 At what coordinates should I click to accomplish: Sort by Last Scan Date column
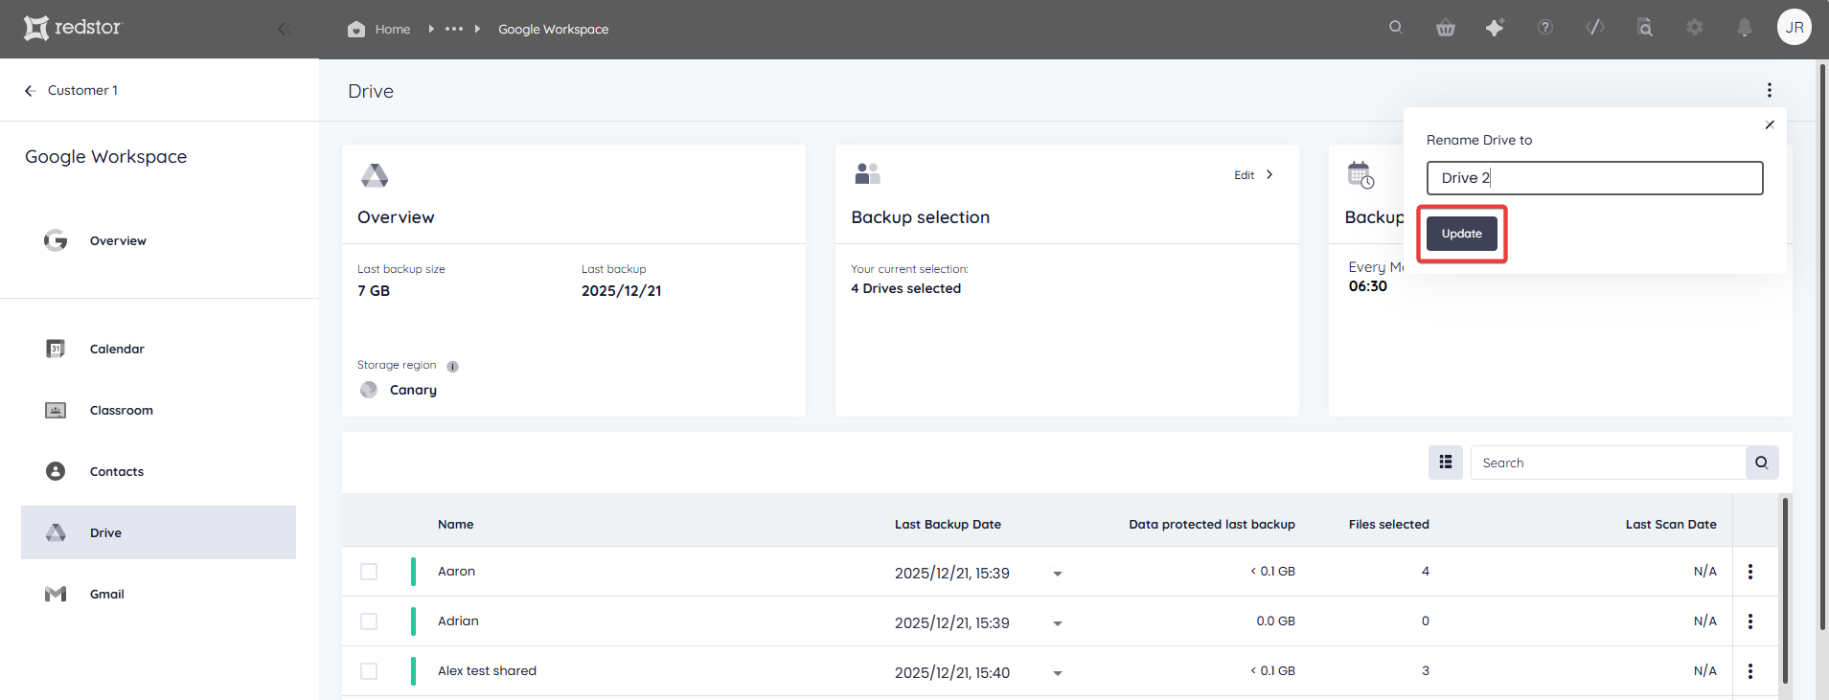[x=1670, y=524]
